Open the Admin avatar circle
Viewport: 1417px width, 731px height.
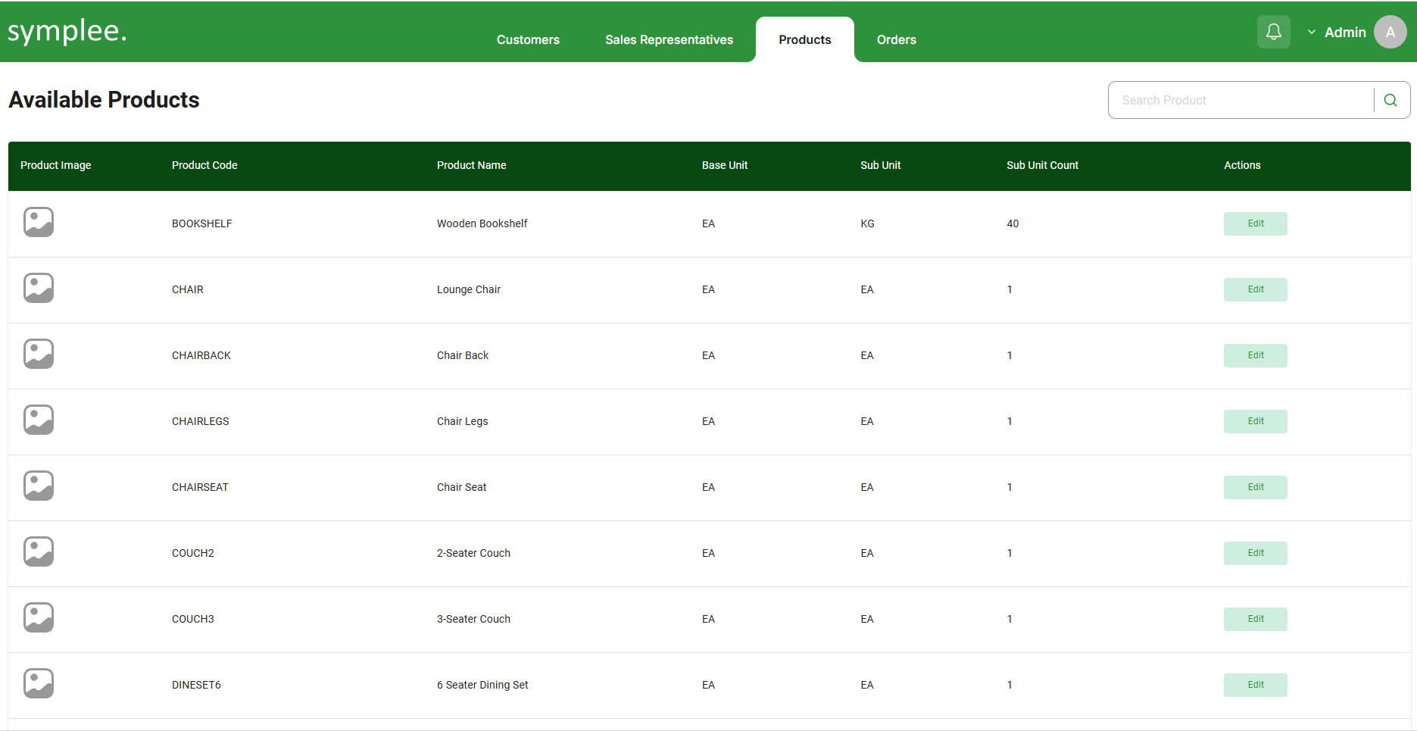coord(1390,32)
